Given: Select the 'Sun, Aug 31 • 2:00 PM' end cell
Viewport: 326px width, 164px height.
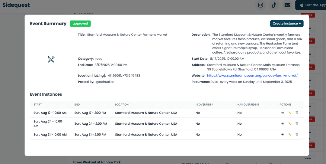Looking at the screenshot, I should click(90, 134).
